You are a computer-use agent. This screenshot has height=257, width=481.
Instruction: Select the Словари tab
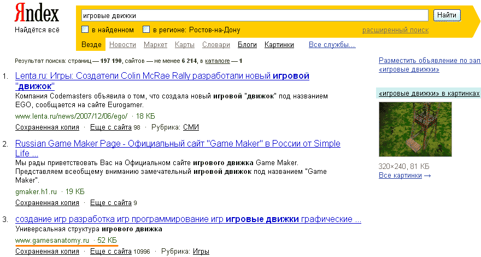click(x=216, y=45)
